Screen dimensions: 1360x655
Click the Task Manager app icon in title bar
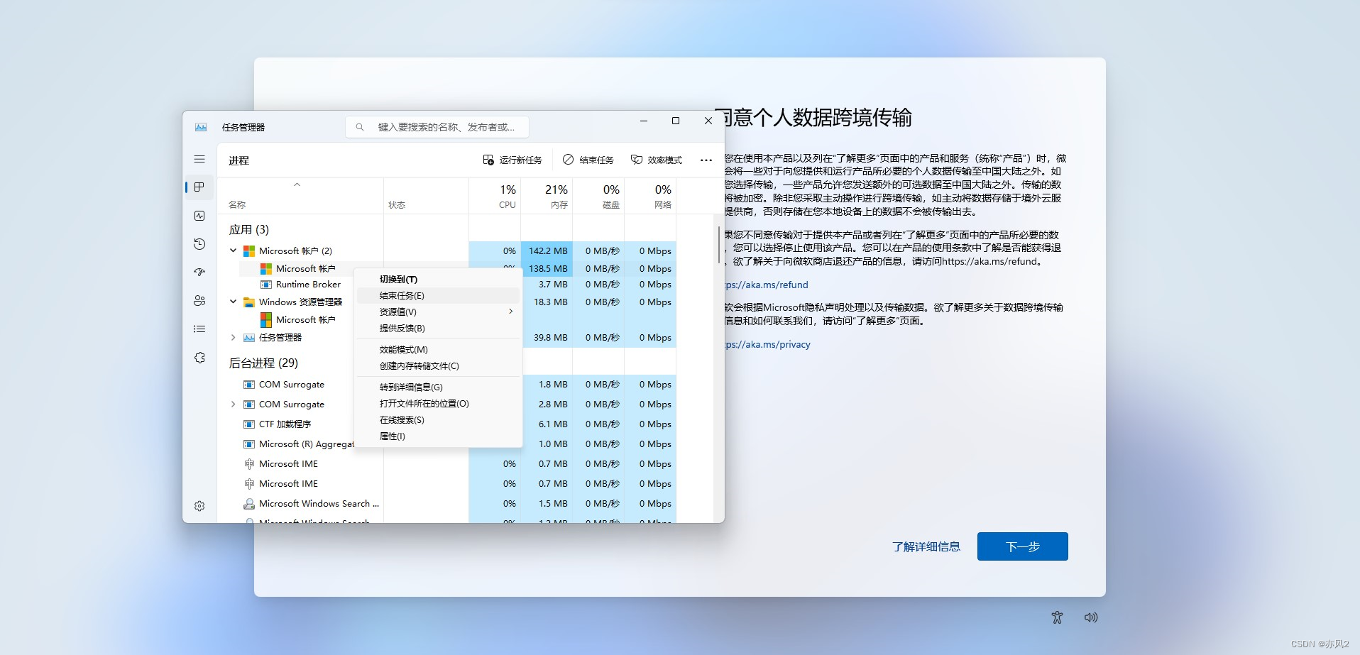201,127
